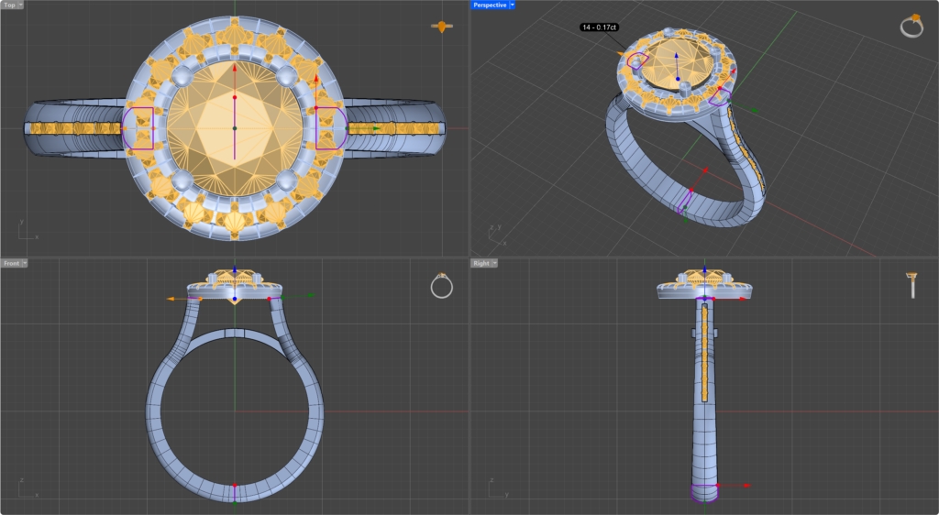Click the top-view ring icon in Top viewport

[x=443, y=27]
